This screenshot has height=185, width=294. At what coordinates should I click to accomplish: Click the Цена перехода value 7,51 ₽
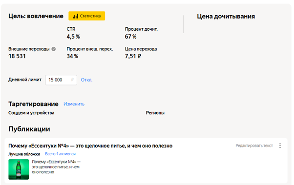pyautogui.click(x=133, y=56)
